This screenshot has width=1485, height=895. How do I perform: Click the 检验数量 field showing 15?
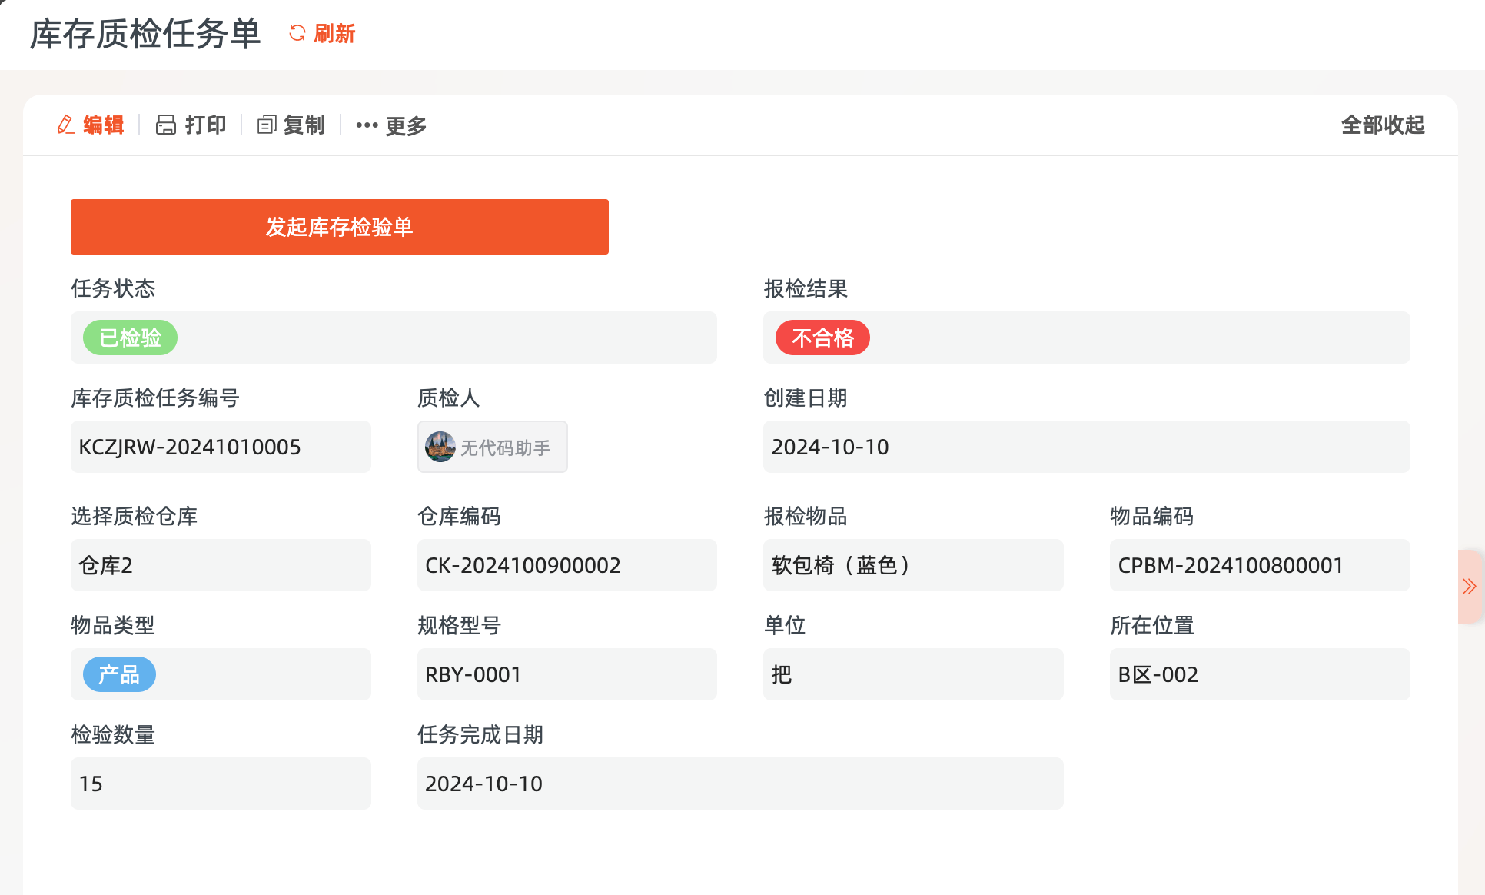coord(221,784)
